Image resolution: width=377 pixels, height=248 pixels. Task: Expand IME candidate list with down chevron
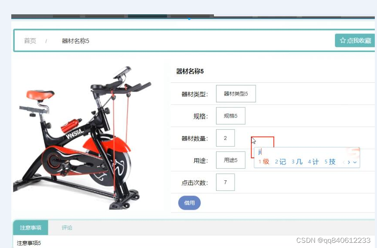[355, 163]
